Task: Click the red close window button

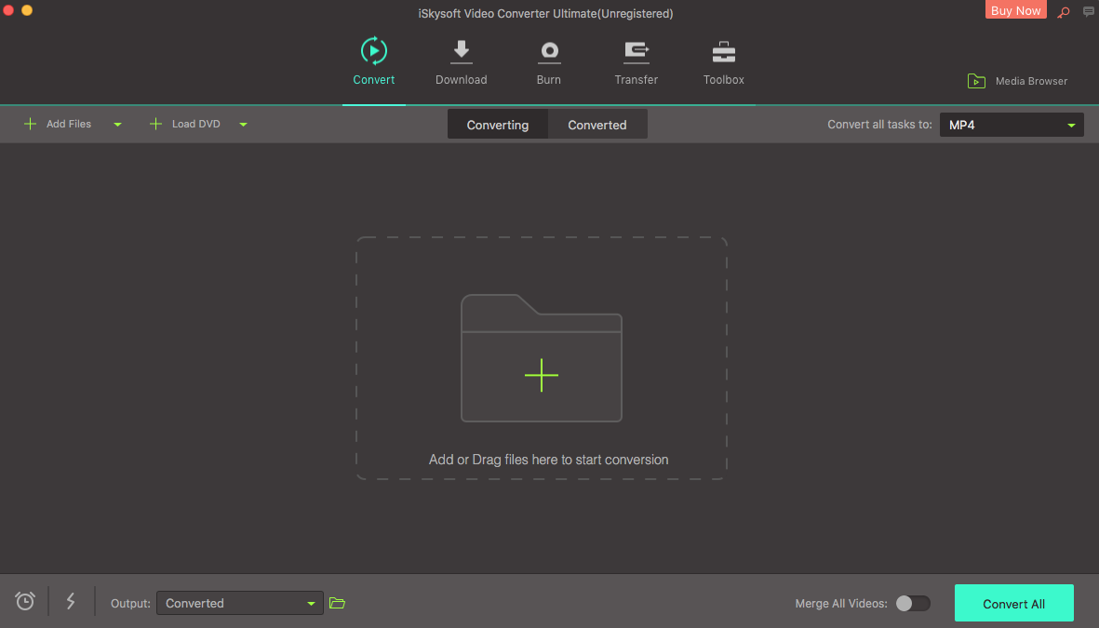Action: click(8, 10)
